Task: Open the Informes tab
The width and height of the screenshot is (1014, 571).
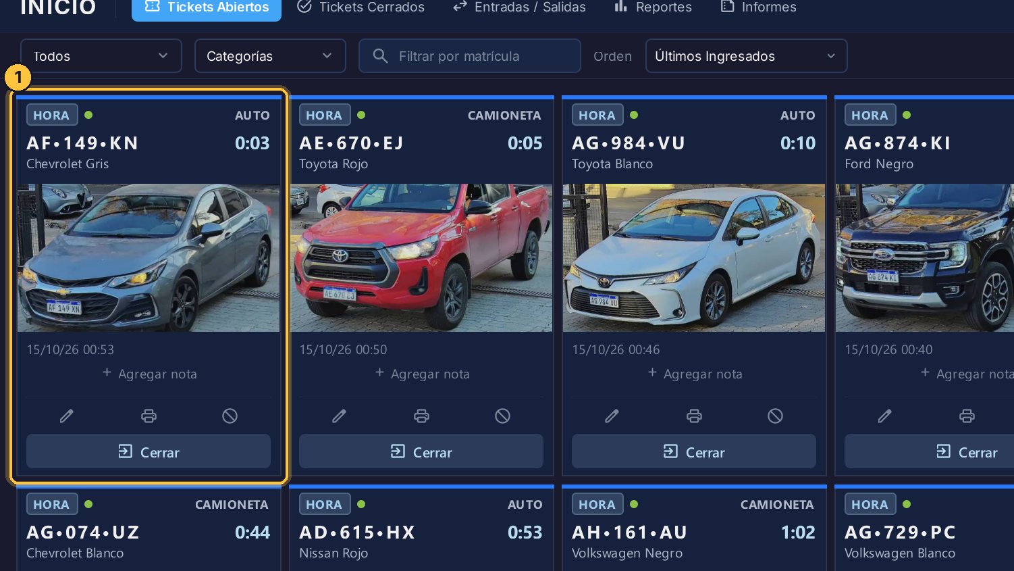Action: pos(758,7)
